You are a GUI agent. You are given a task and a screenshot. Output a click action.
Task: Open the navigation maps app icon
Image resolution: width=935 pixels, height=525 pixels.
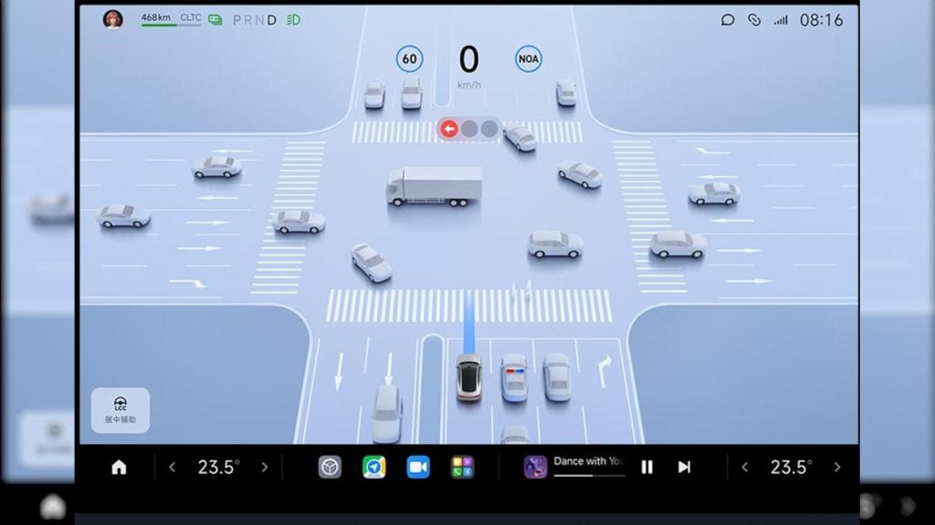[373, 466]
